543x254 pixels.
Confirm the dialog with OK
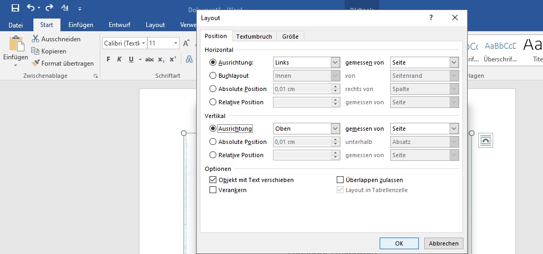tap(399, 243)
